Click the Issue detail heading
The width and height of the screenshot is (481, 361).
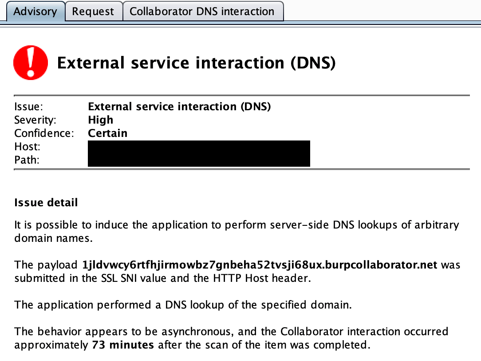[46, 202]
